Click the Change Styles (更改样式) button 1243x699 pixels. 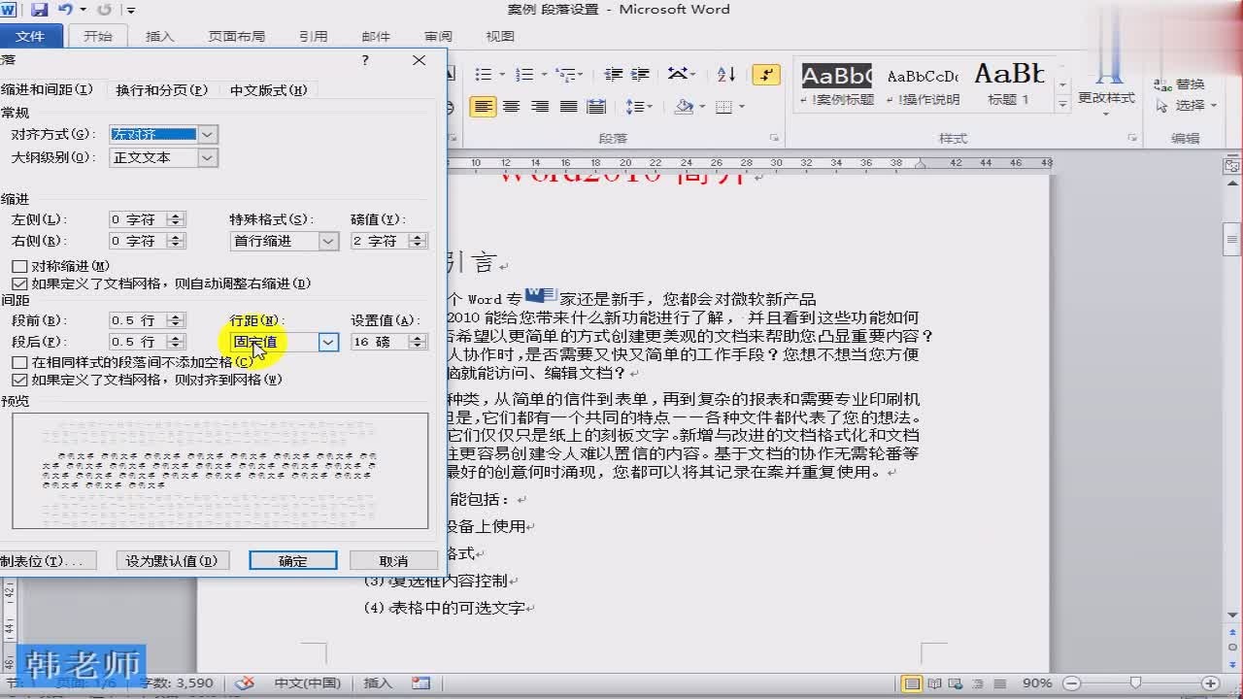point(1106,85)
